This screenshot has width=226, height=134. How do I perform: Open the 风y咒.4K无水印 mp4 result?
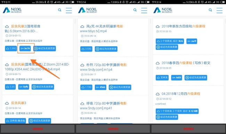(102, 29)
